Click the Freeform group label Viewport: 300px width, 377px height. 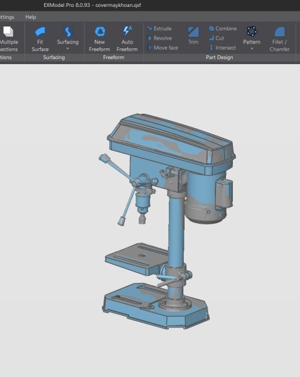point(114,57)
